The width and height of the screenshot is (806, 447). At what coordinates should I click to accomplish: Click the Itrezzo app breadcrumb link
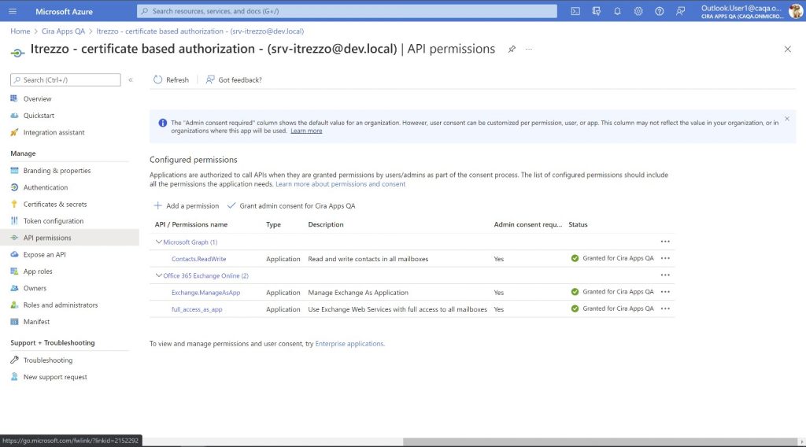pyautogui.click(x=200, y=31)
